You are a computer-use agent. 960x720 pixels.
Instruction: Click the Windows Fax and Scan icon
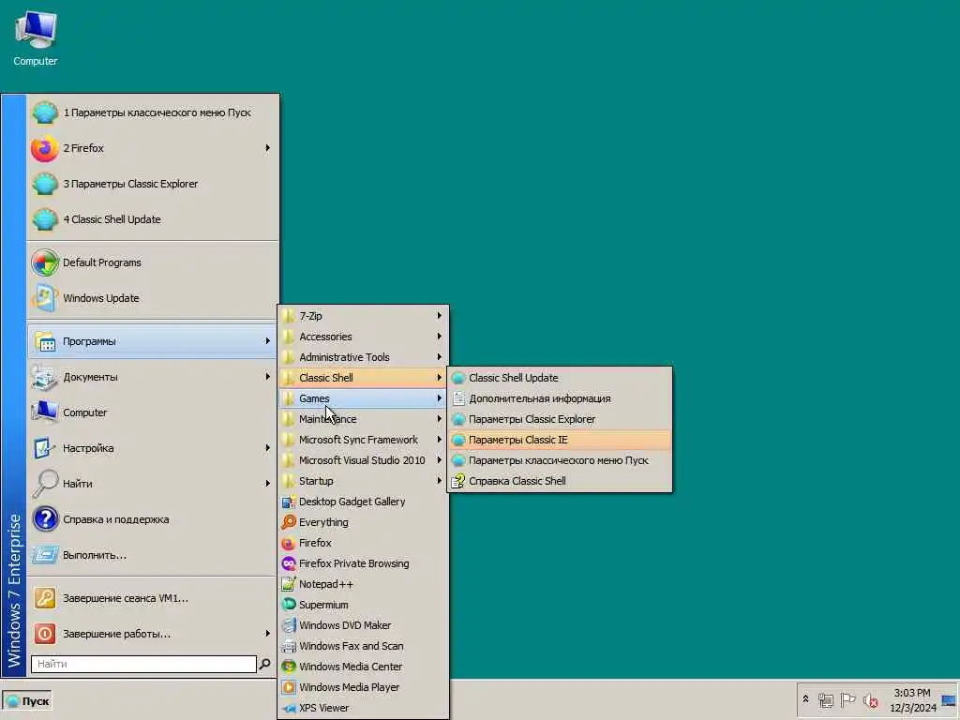pyautogui.click(x=289, y=646)
